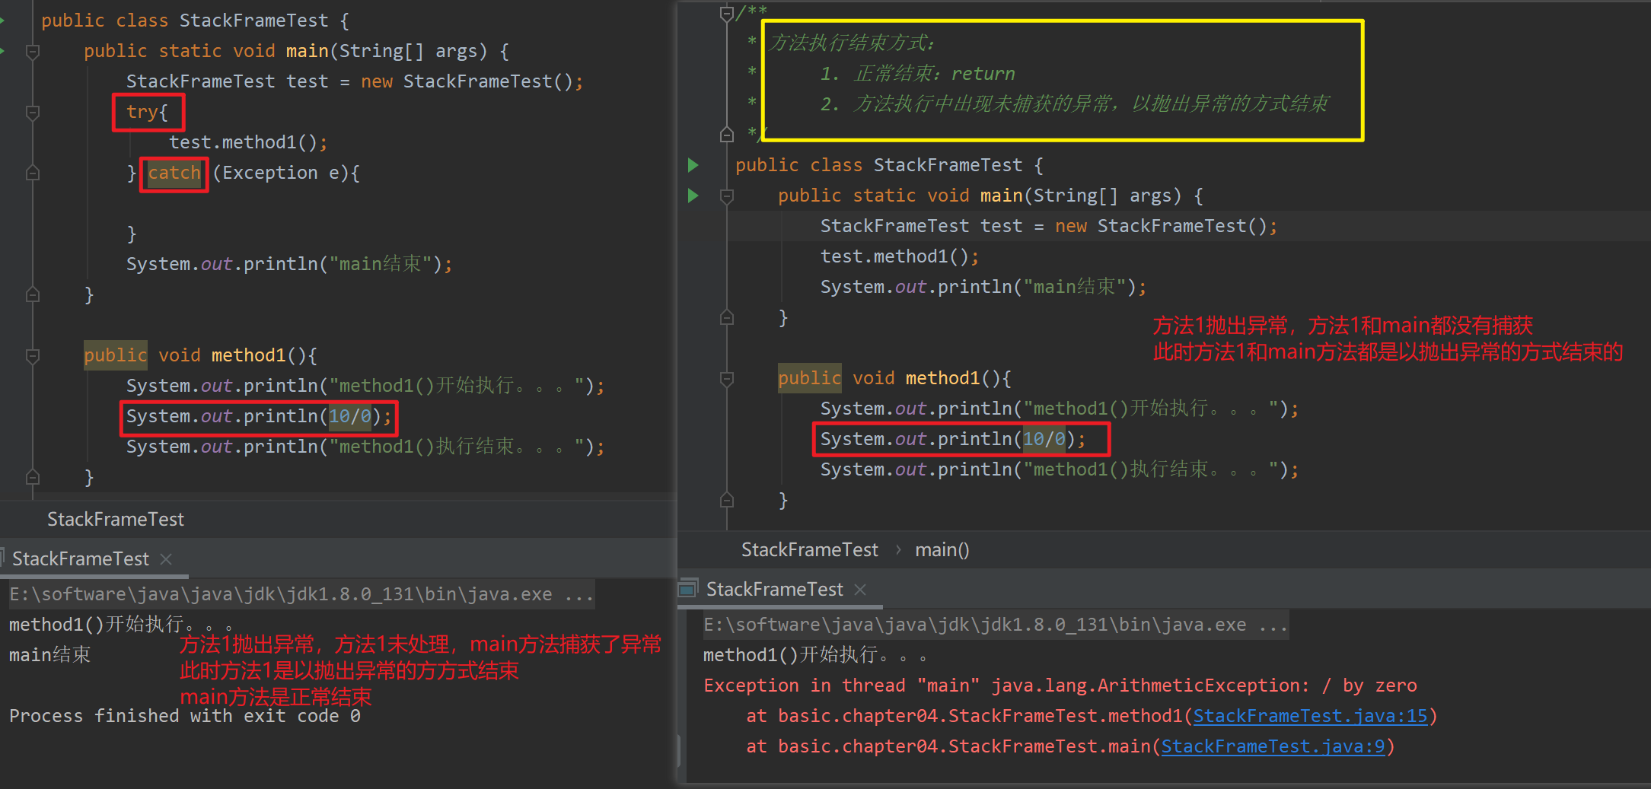
Task: Click run arrow beside right-pane class StackFrameTest
Action: 693,165
